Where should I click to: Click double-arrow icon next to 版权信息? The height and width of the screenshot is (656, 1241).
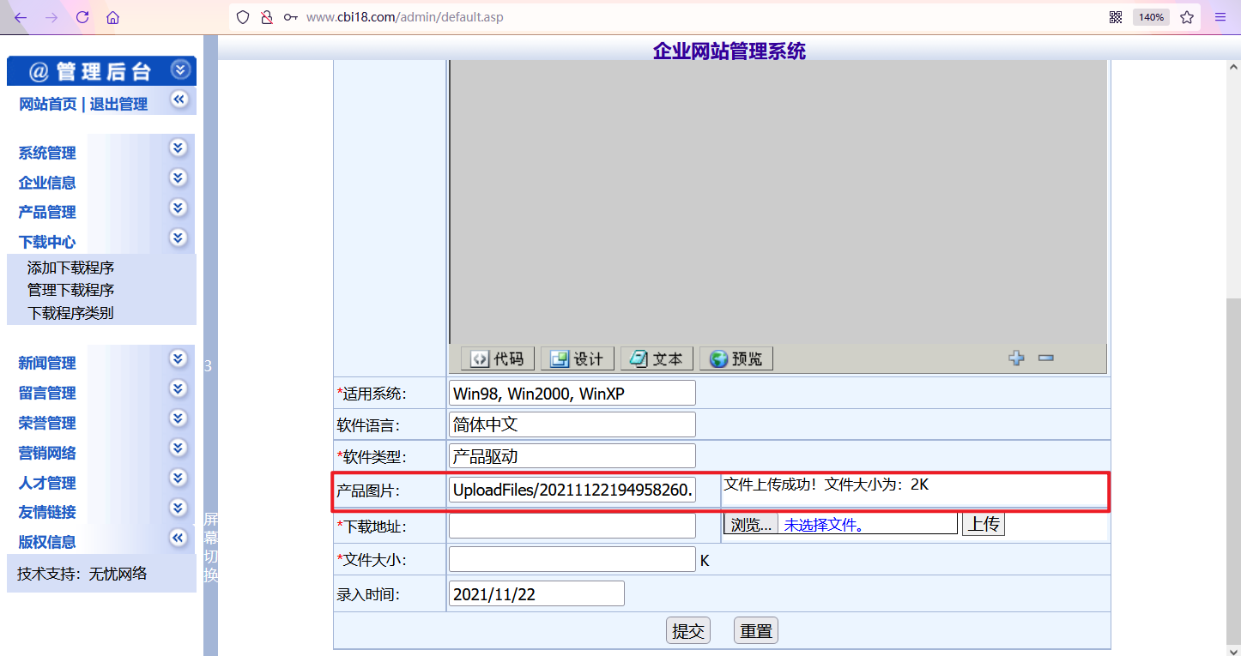tap(178, 538)
